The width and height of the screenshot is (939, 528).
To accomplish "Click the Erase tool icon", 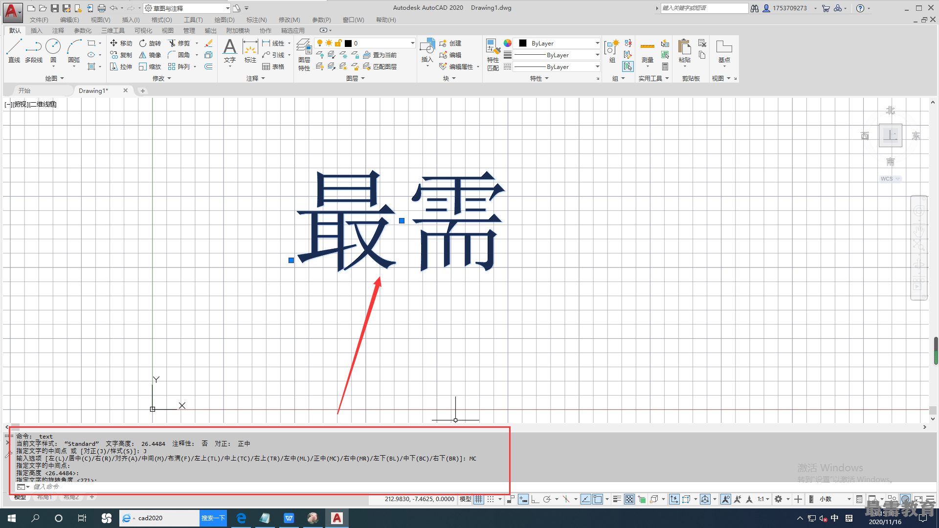I will (209, 43).
